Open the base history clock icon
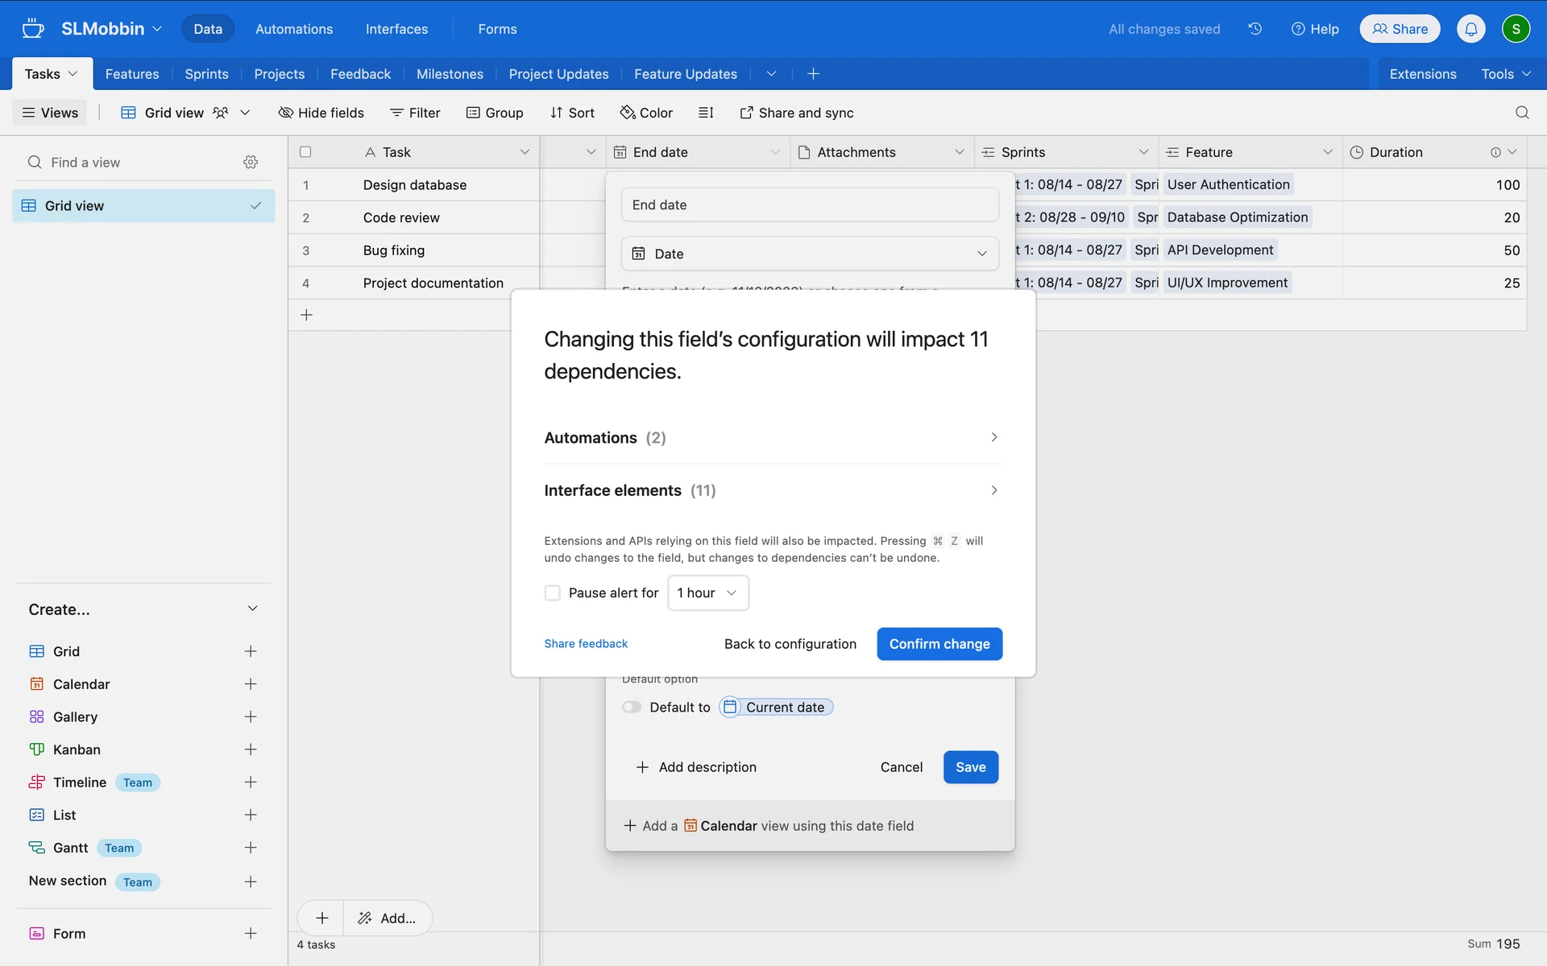 tap(1255, 29)
